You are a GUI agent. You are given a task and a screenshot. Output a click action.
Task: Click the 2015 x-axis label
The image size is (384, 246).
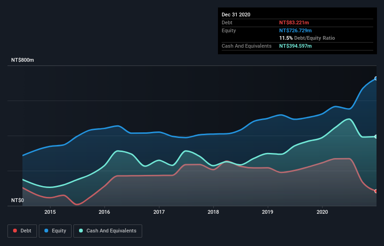tap(50, 212)
